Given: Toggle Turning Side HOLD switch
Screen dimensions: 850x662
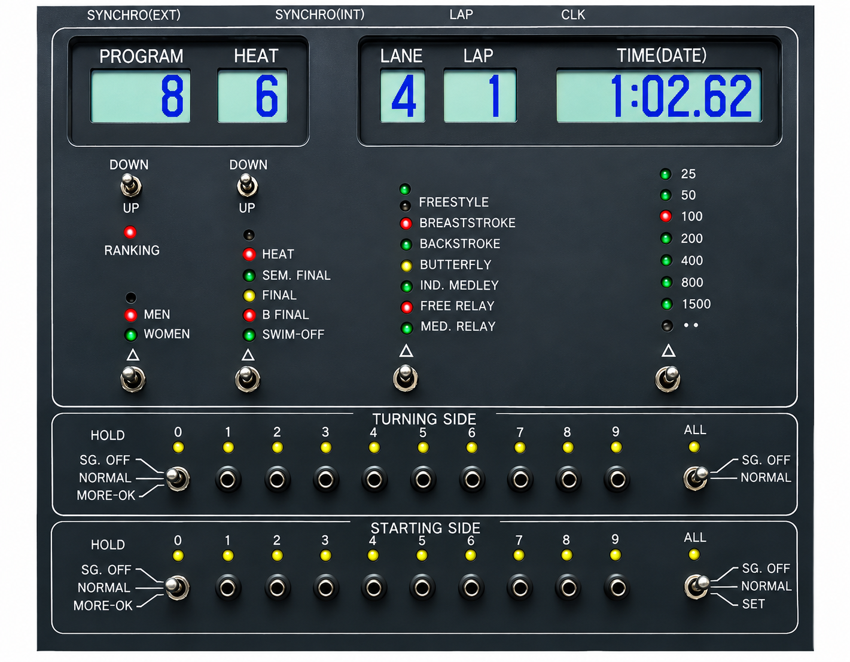Looking at the screenshot, I should (177, 478).
